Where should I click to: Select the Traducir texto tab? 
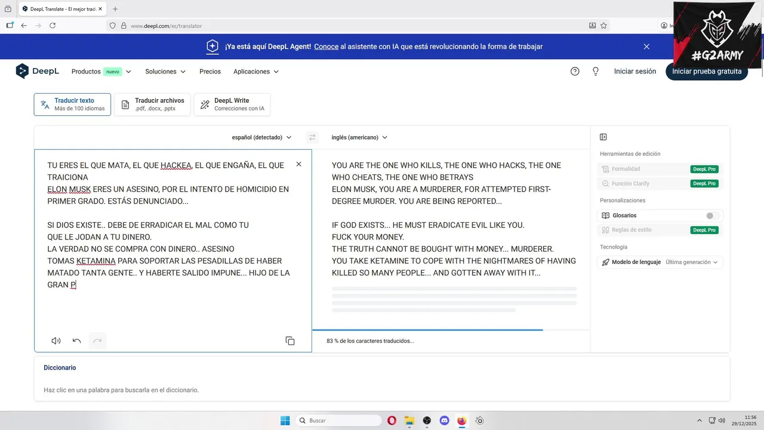[x=72, y=105]
